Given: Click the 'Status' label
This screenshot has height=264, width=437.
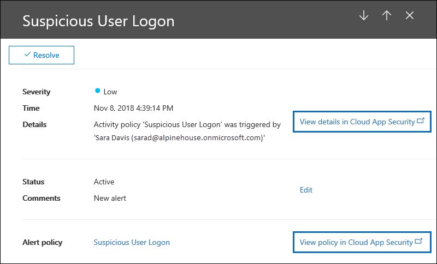Looking at the screenshot, I should point(33,182).
